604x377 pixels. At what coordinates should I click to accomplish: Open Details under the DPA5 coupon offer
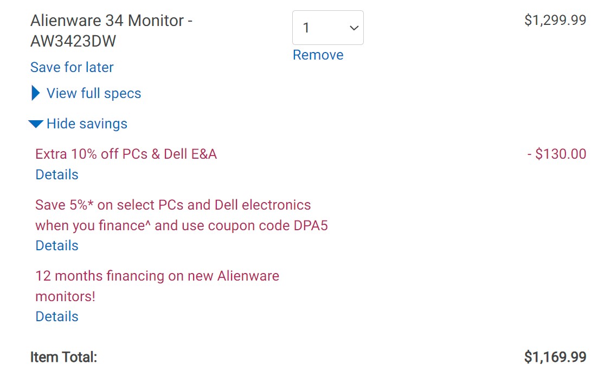click(57, 245)
